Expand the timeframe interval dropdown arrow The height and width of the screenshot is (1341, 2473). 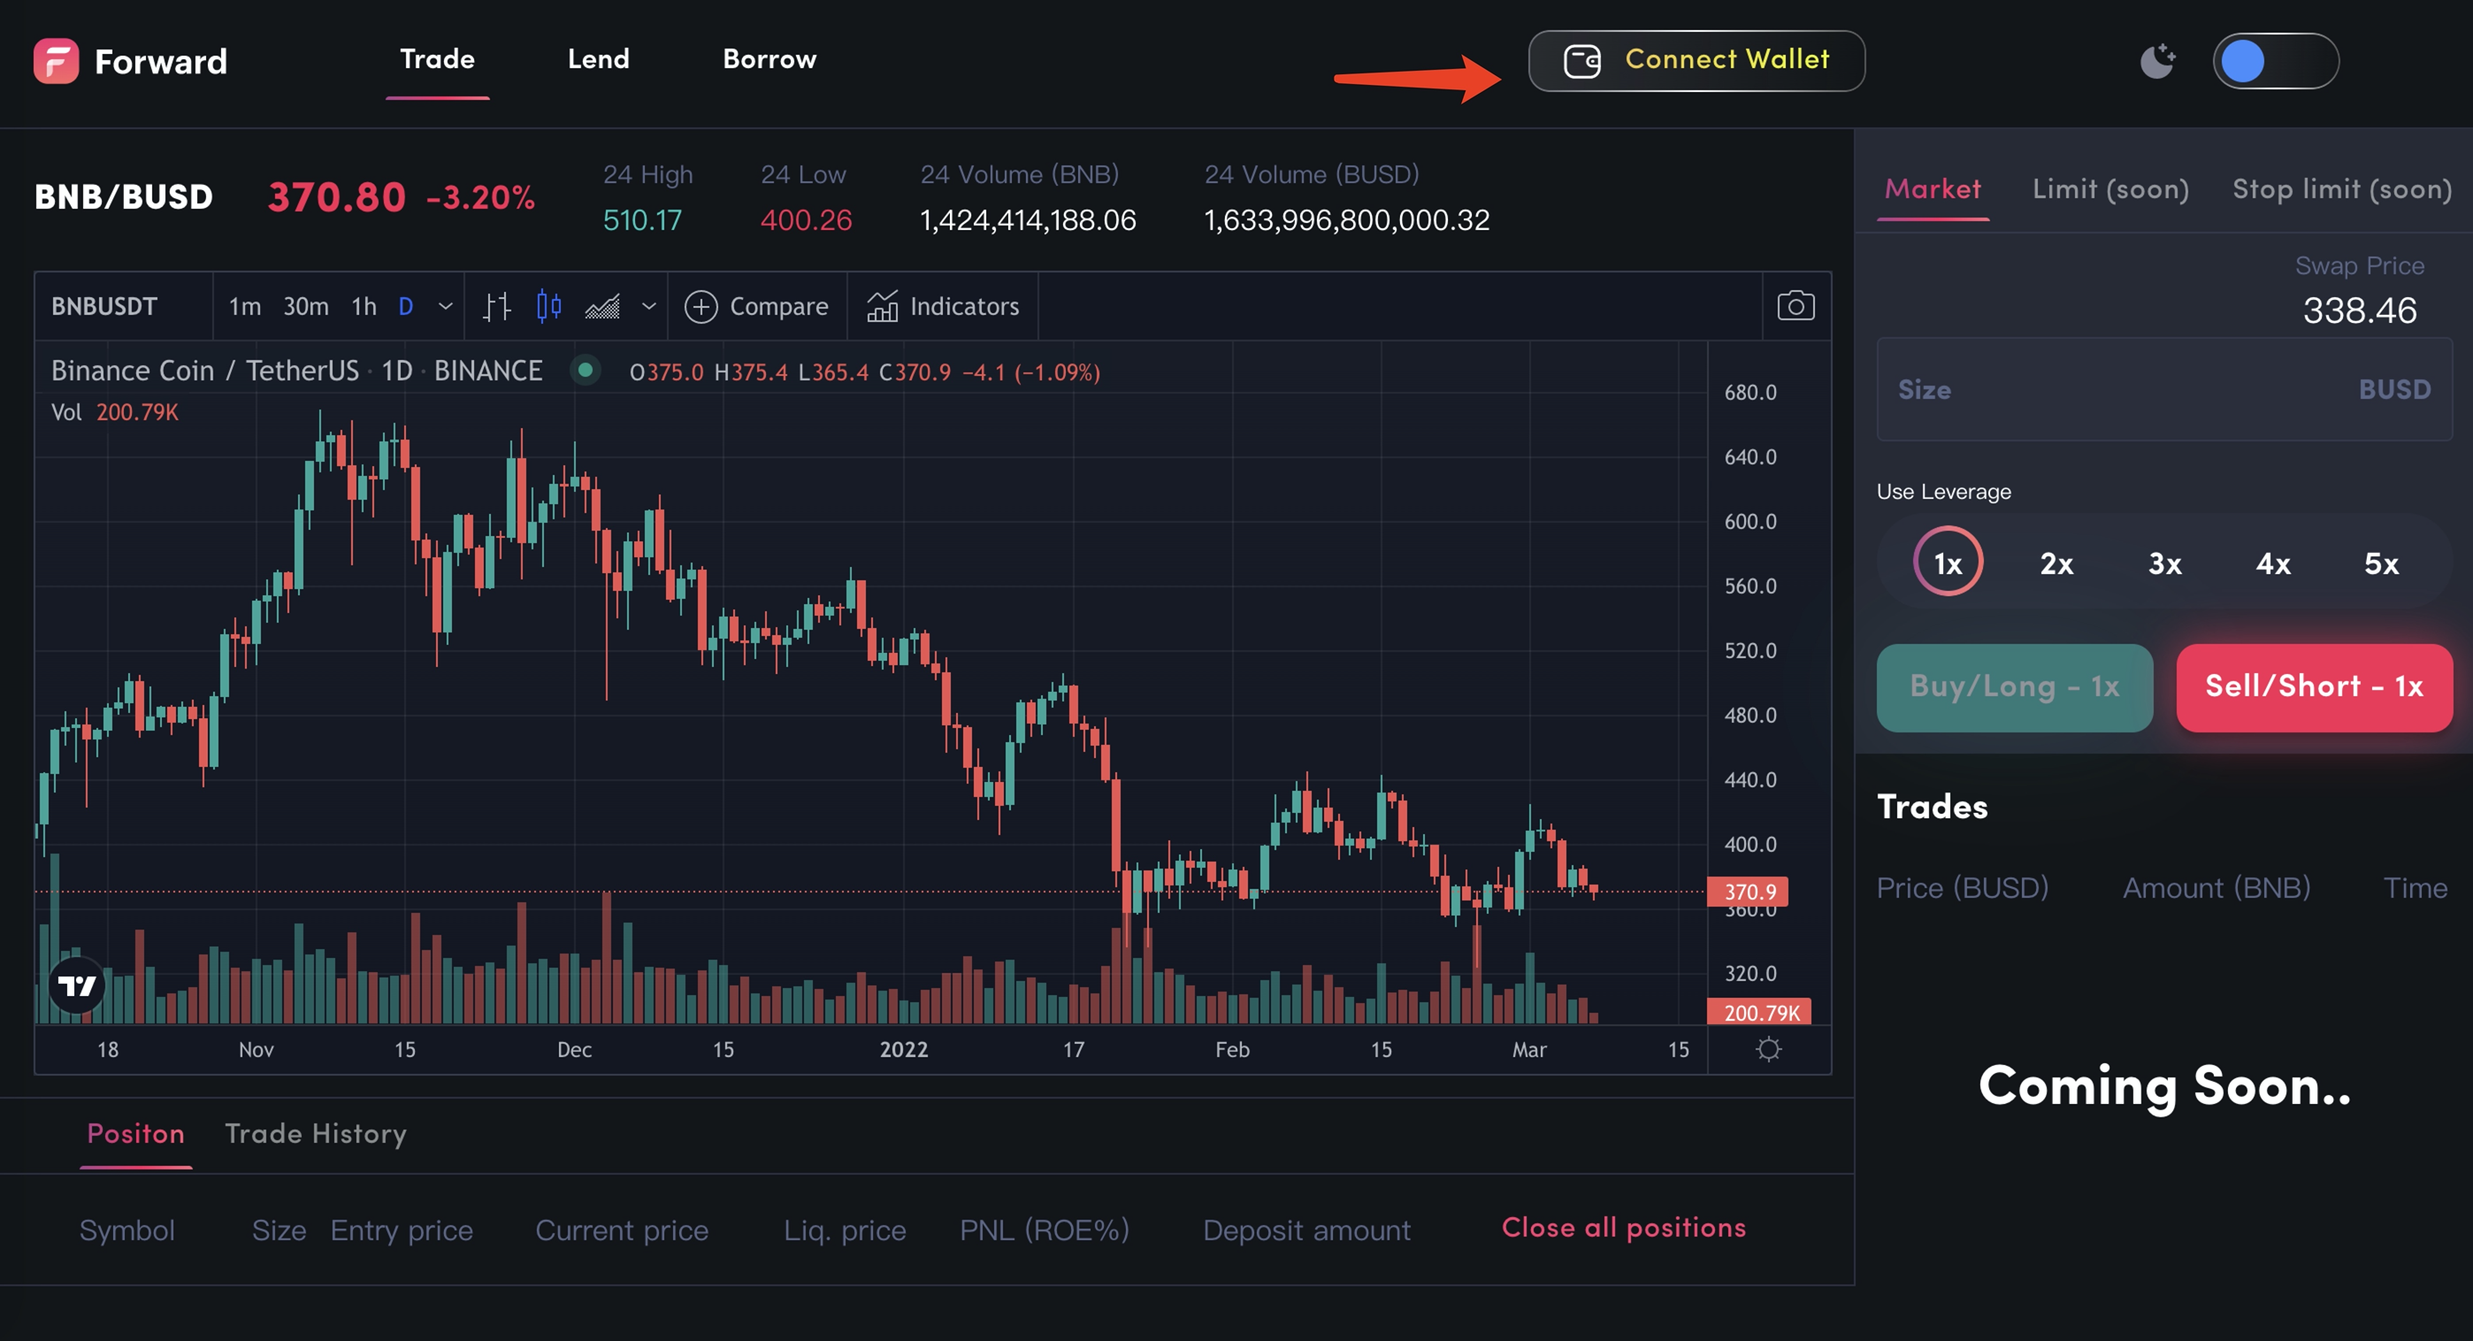point(445,306)
